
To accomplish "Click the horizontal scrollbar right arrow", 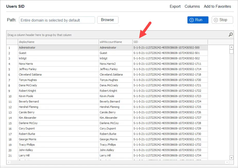I will point(227,162).
